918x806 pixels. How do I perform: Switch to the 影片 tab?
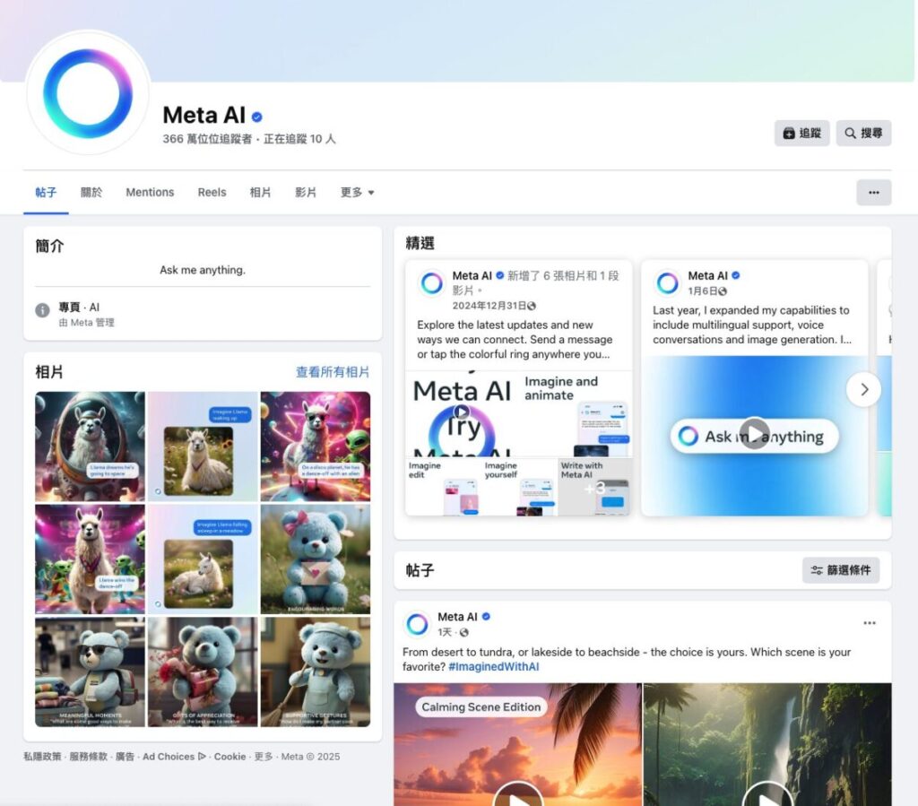[x=306, y=193]
